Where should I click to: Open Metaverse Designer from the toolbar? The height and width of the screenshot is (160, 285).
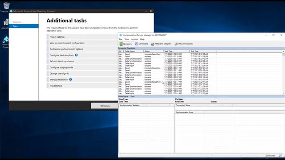(x=161, y=44)
